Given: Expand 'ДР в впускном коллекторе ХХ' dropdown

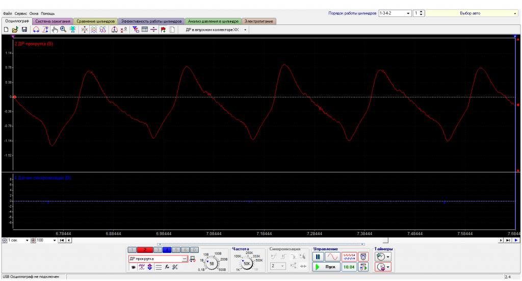Looking at the screenshot, I should (x=245, y=30).
